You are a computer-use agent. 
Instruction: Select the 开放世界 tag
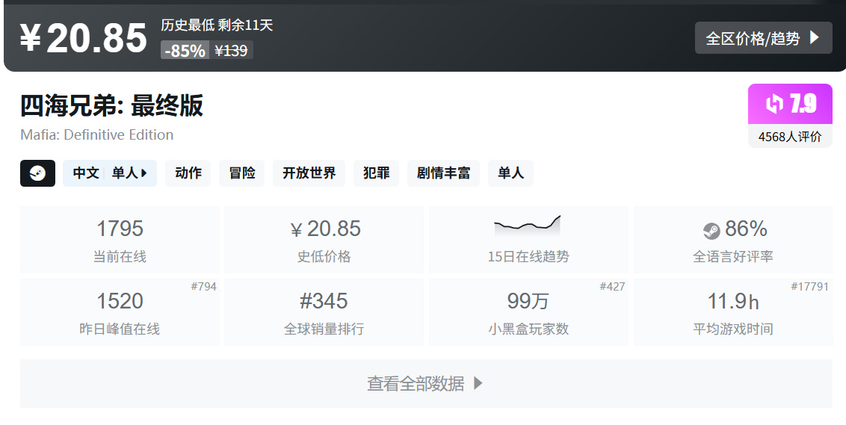[309, 173]
